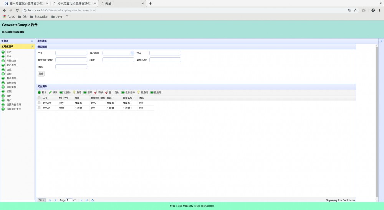This screenshot has height=210, width=384.
Task: Check the select-all checkbox in the grid header
Action: (x=39, y=98)
